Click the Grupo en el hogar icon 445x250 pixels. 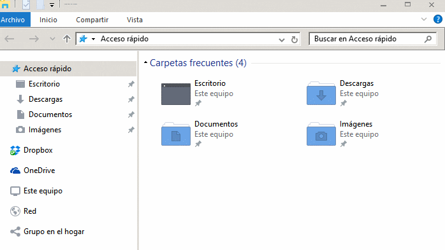pyautogui.click(x=15, y=232)
